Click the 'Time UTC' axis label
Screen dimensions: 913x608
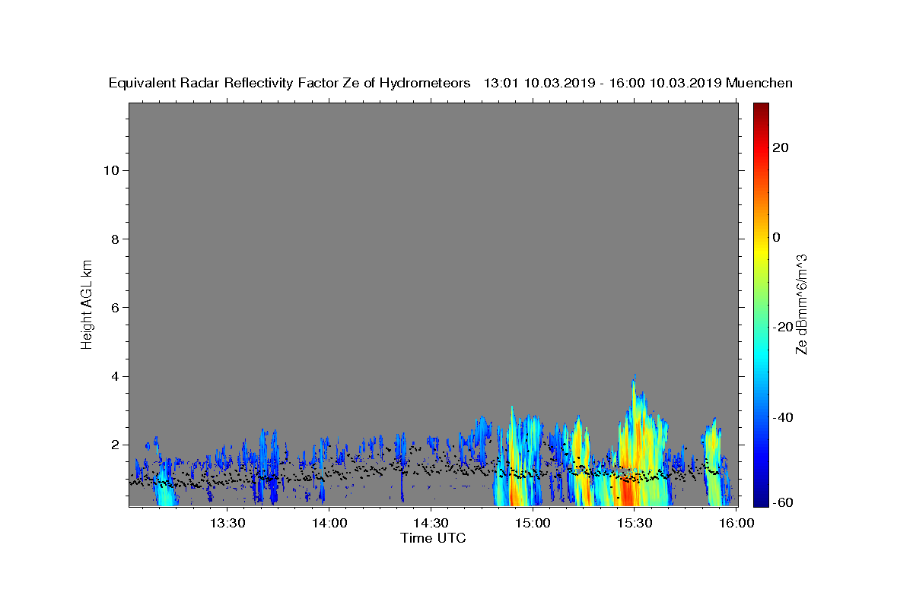[433, 538]
